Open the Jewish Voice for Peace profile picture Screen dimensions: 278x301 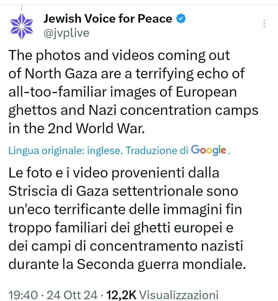coord(22,26)
